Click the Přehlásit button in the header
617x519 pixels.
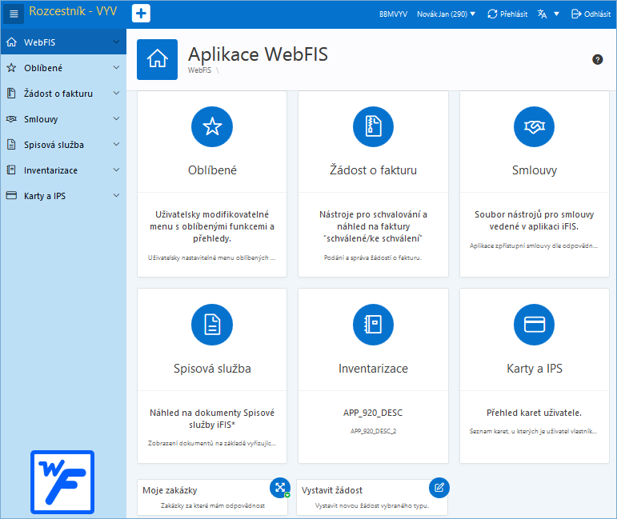tap(507, 14)
